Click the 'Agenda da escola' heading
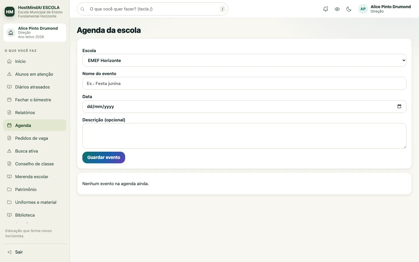The height and width of the screenshot is (262, 419). 109,30
